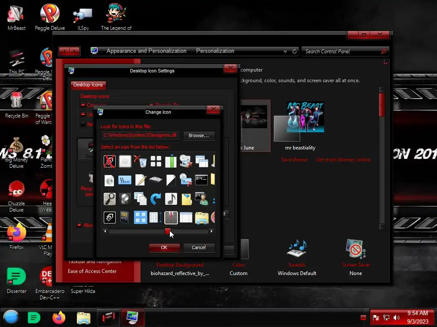The height and width of the screenshot is (327, 437).
Task: Click the icon list horizontal scrollbar thumb
Action: pyautogui.click(x=167, y=231)
